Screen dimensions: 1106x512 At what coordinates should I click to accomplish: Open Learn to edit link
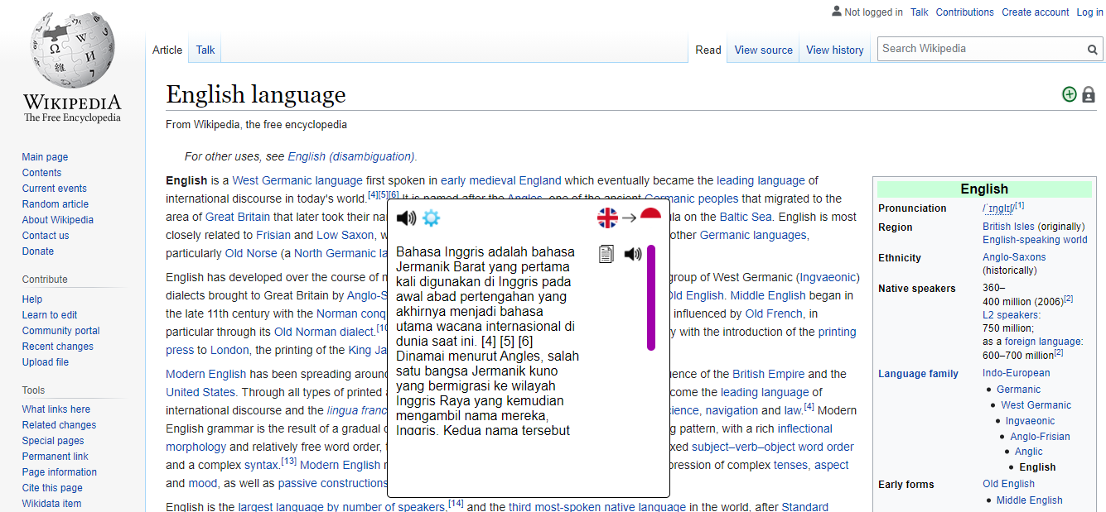[x=50, y=315]
